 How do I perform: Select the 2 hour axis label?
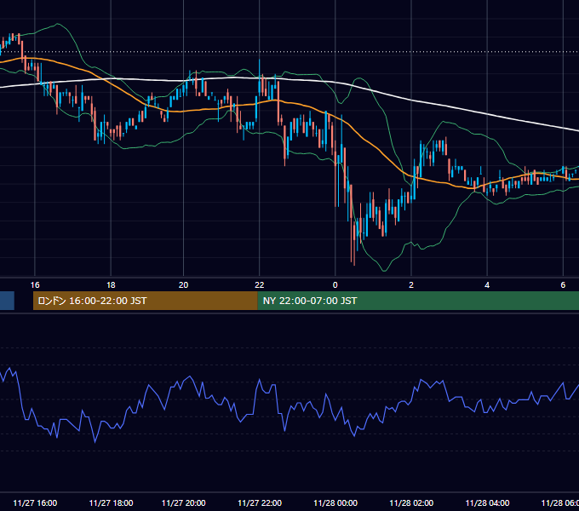(411, 285)
